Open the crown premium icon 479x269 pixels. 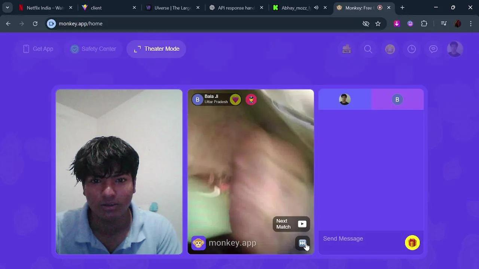tap(390, 49)
